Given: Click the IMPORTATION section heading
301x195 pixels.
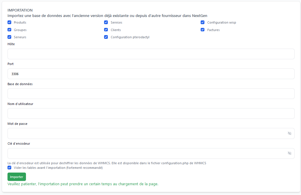Looking at the screenshot, I should [x=20, y=10].
